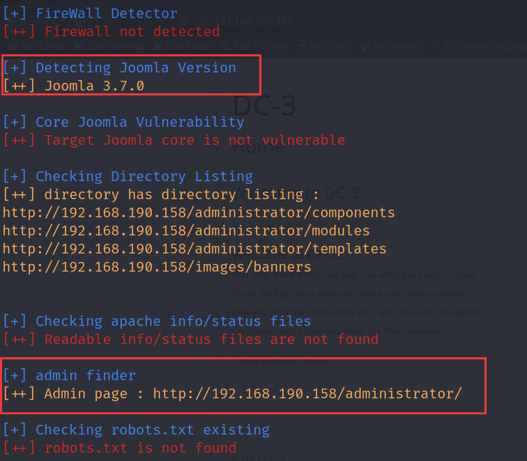Open the NetHunter bookmark in background browser
The height and width of the screenshot is (461, 527).
pos(392,46)
